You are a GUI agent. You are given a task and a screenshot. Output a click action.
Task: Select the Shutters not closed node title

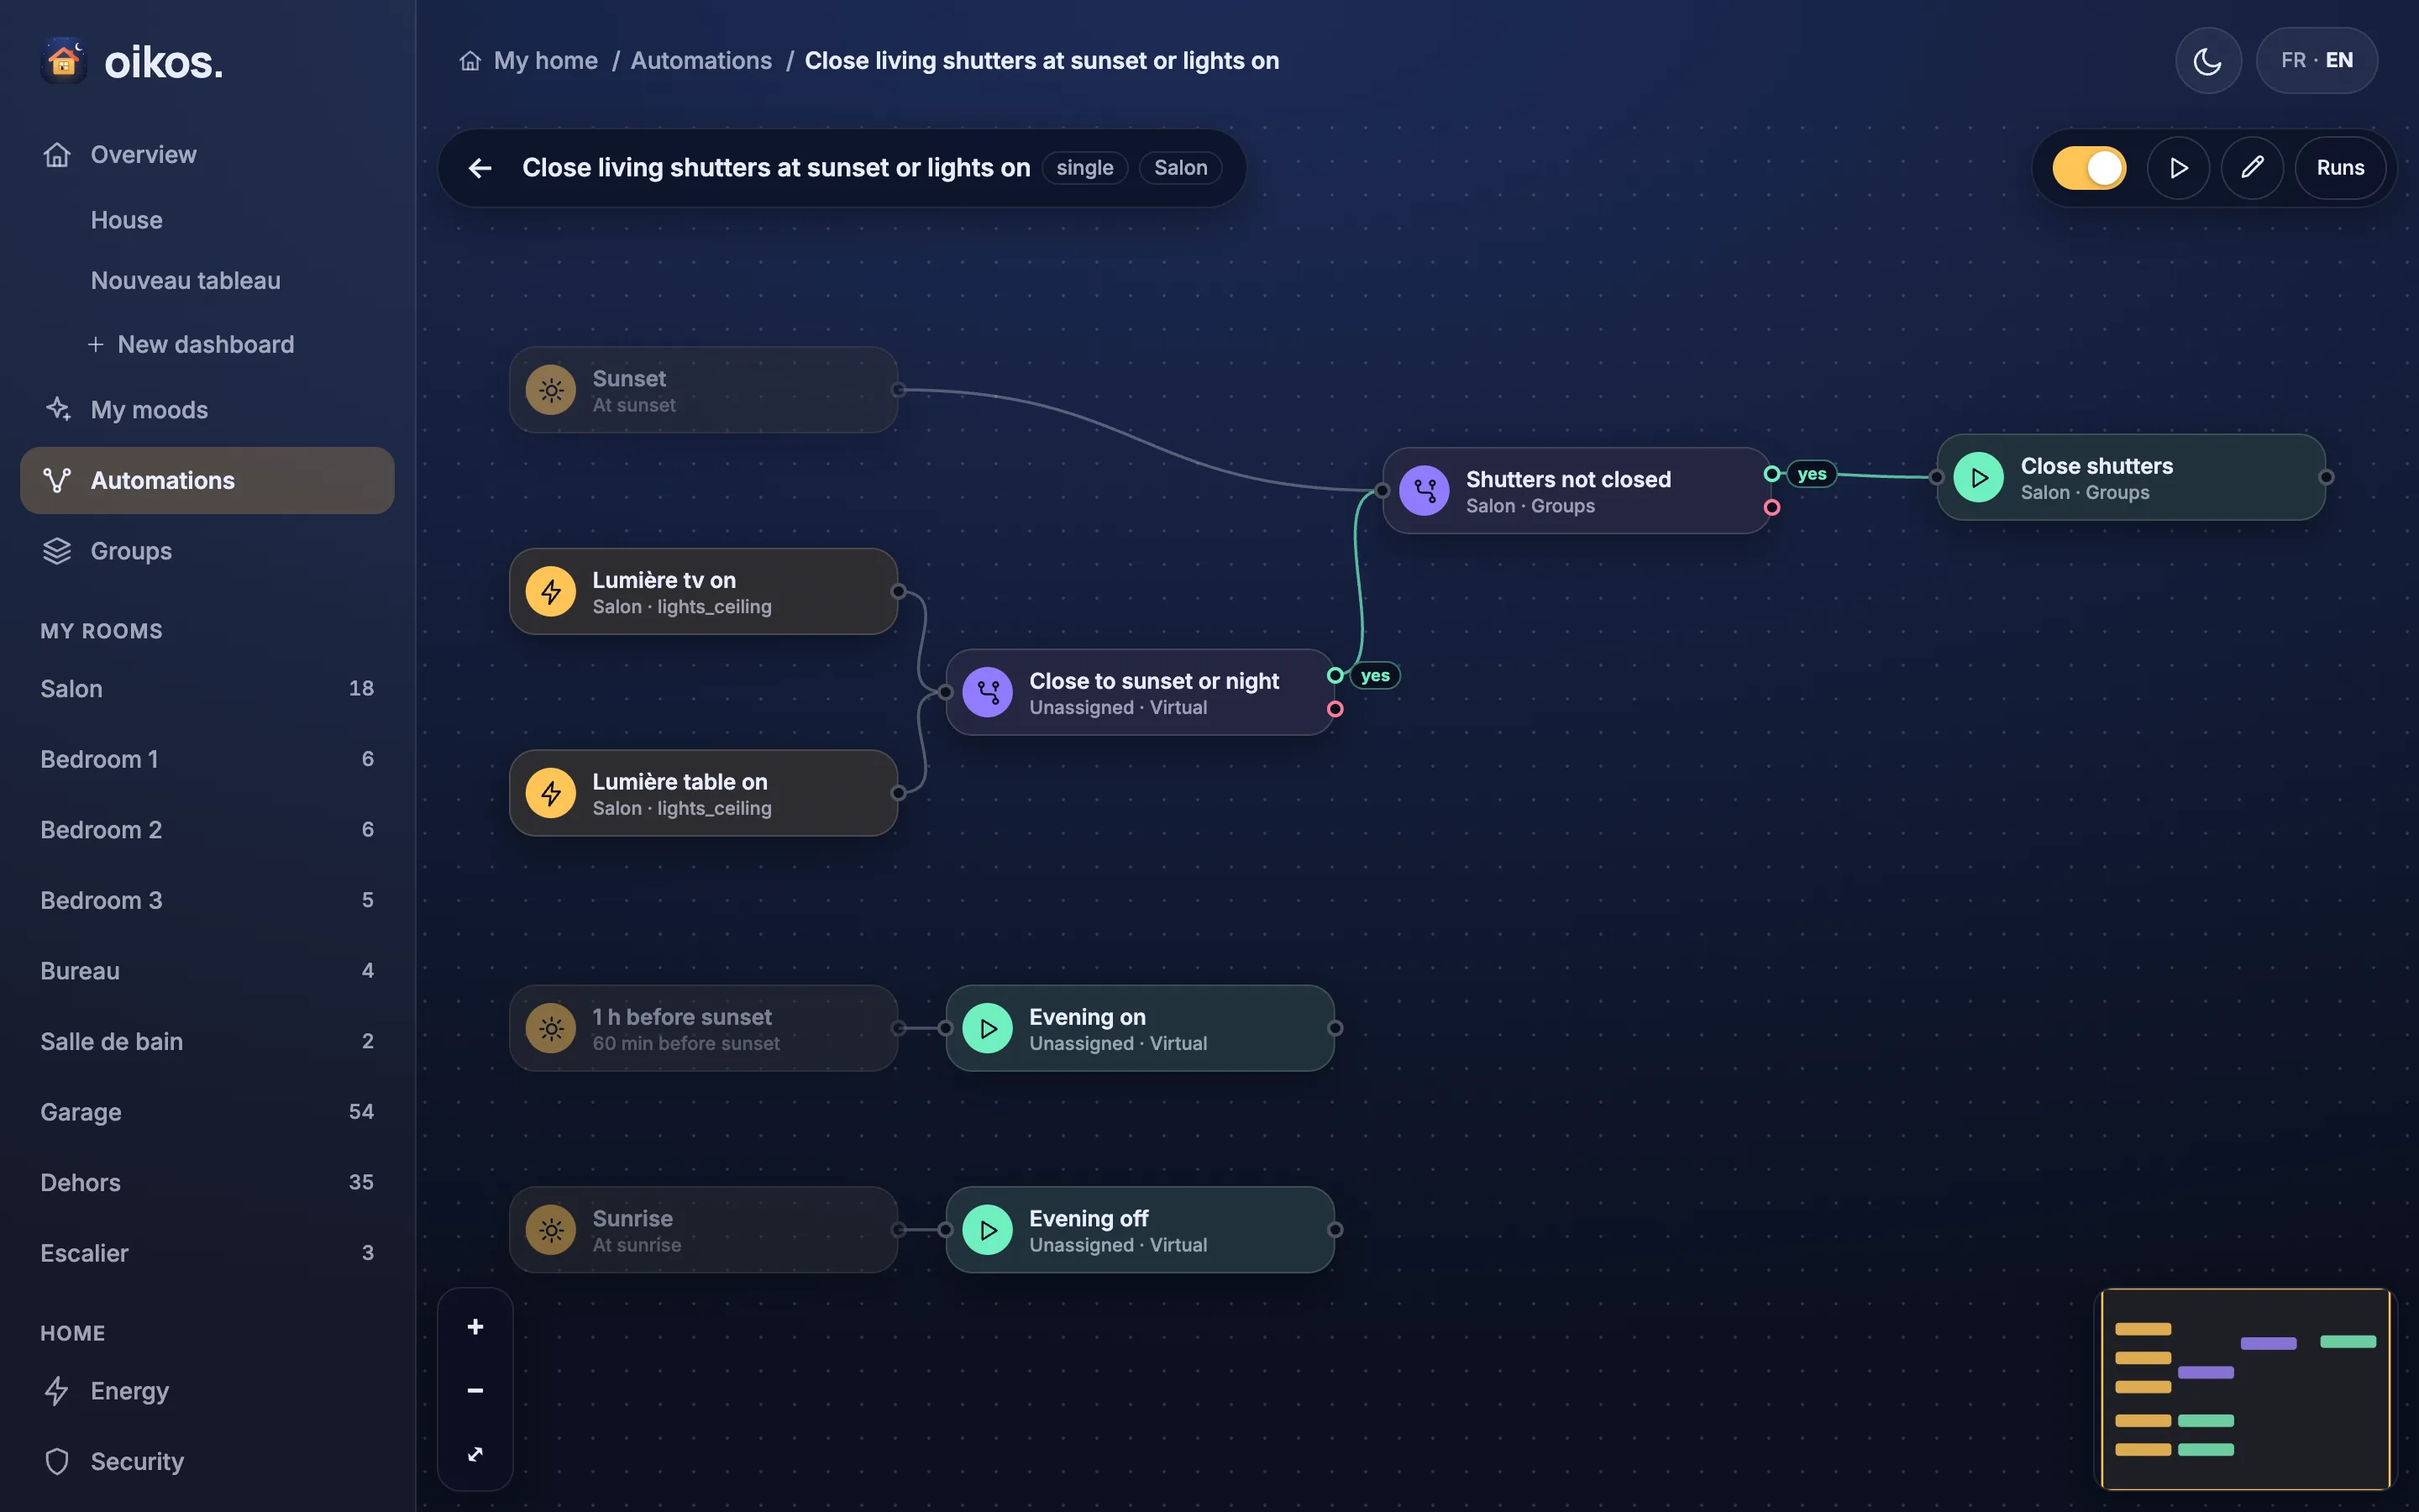coord(1567,480)
